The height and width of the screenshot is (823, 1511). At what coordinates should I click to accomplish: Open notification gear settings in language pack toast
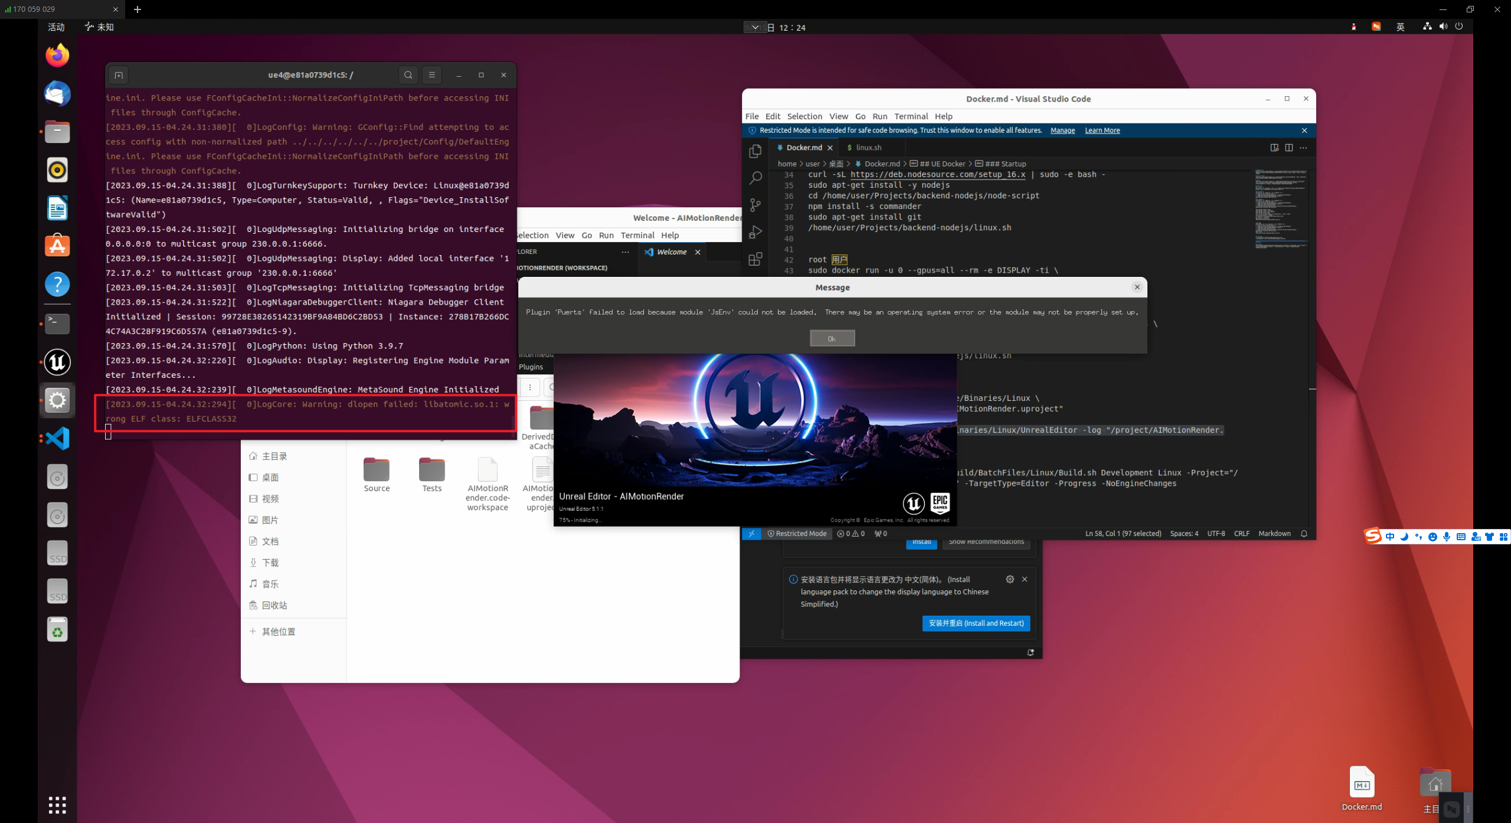click(x=1010, y=579)
